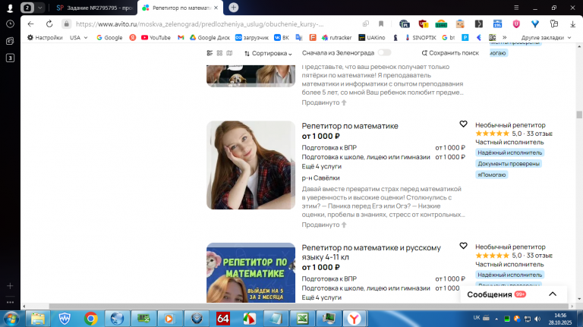Image resolution: width=583 pixels, height=327 pixels.
Task: Show hidden system tray icons arrow
Action: (496, 319)
